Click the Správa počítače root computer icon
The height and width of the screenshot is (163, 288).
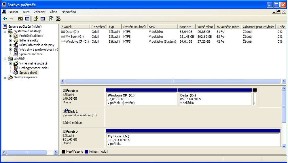(5, 27)
